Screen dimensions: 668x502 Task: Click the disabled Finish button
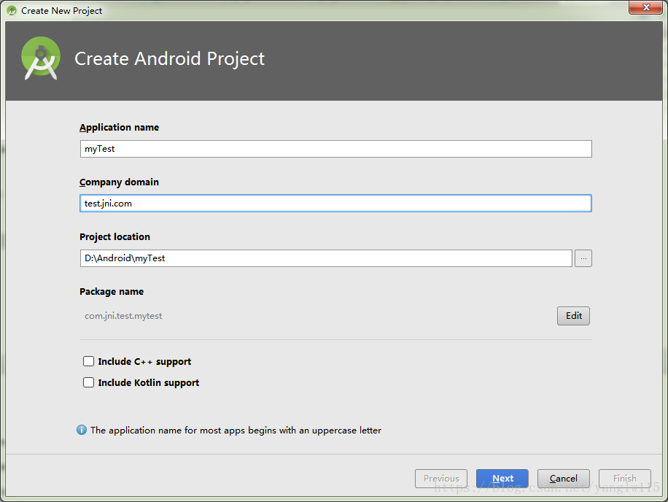coord(624,479)
